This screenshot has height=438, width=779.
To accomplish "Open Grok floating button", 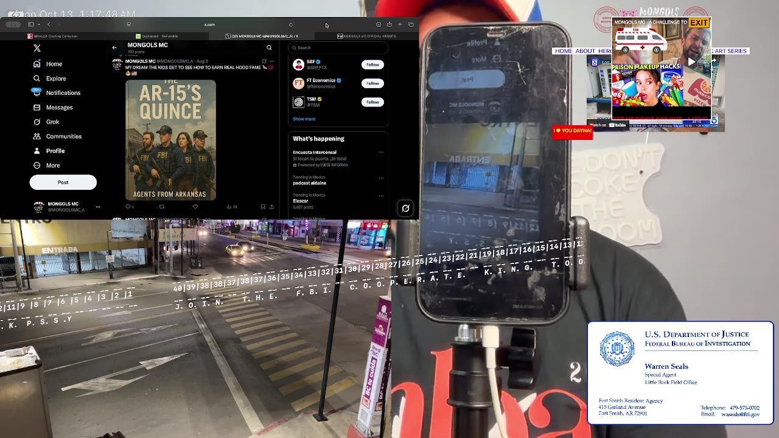I will point(405,209).
